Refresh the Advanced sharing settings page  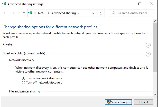(101, 13)
